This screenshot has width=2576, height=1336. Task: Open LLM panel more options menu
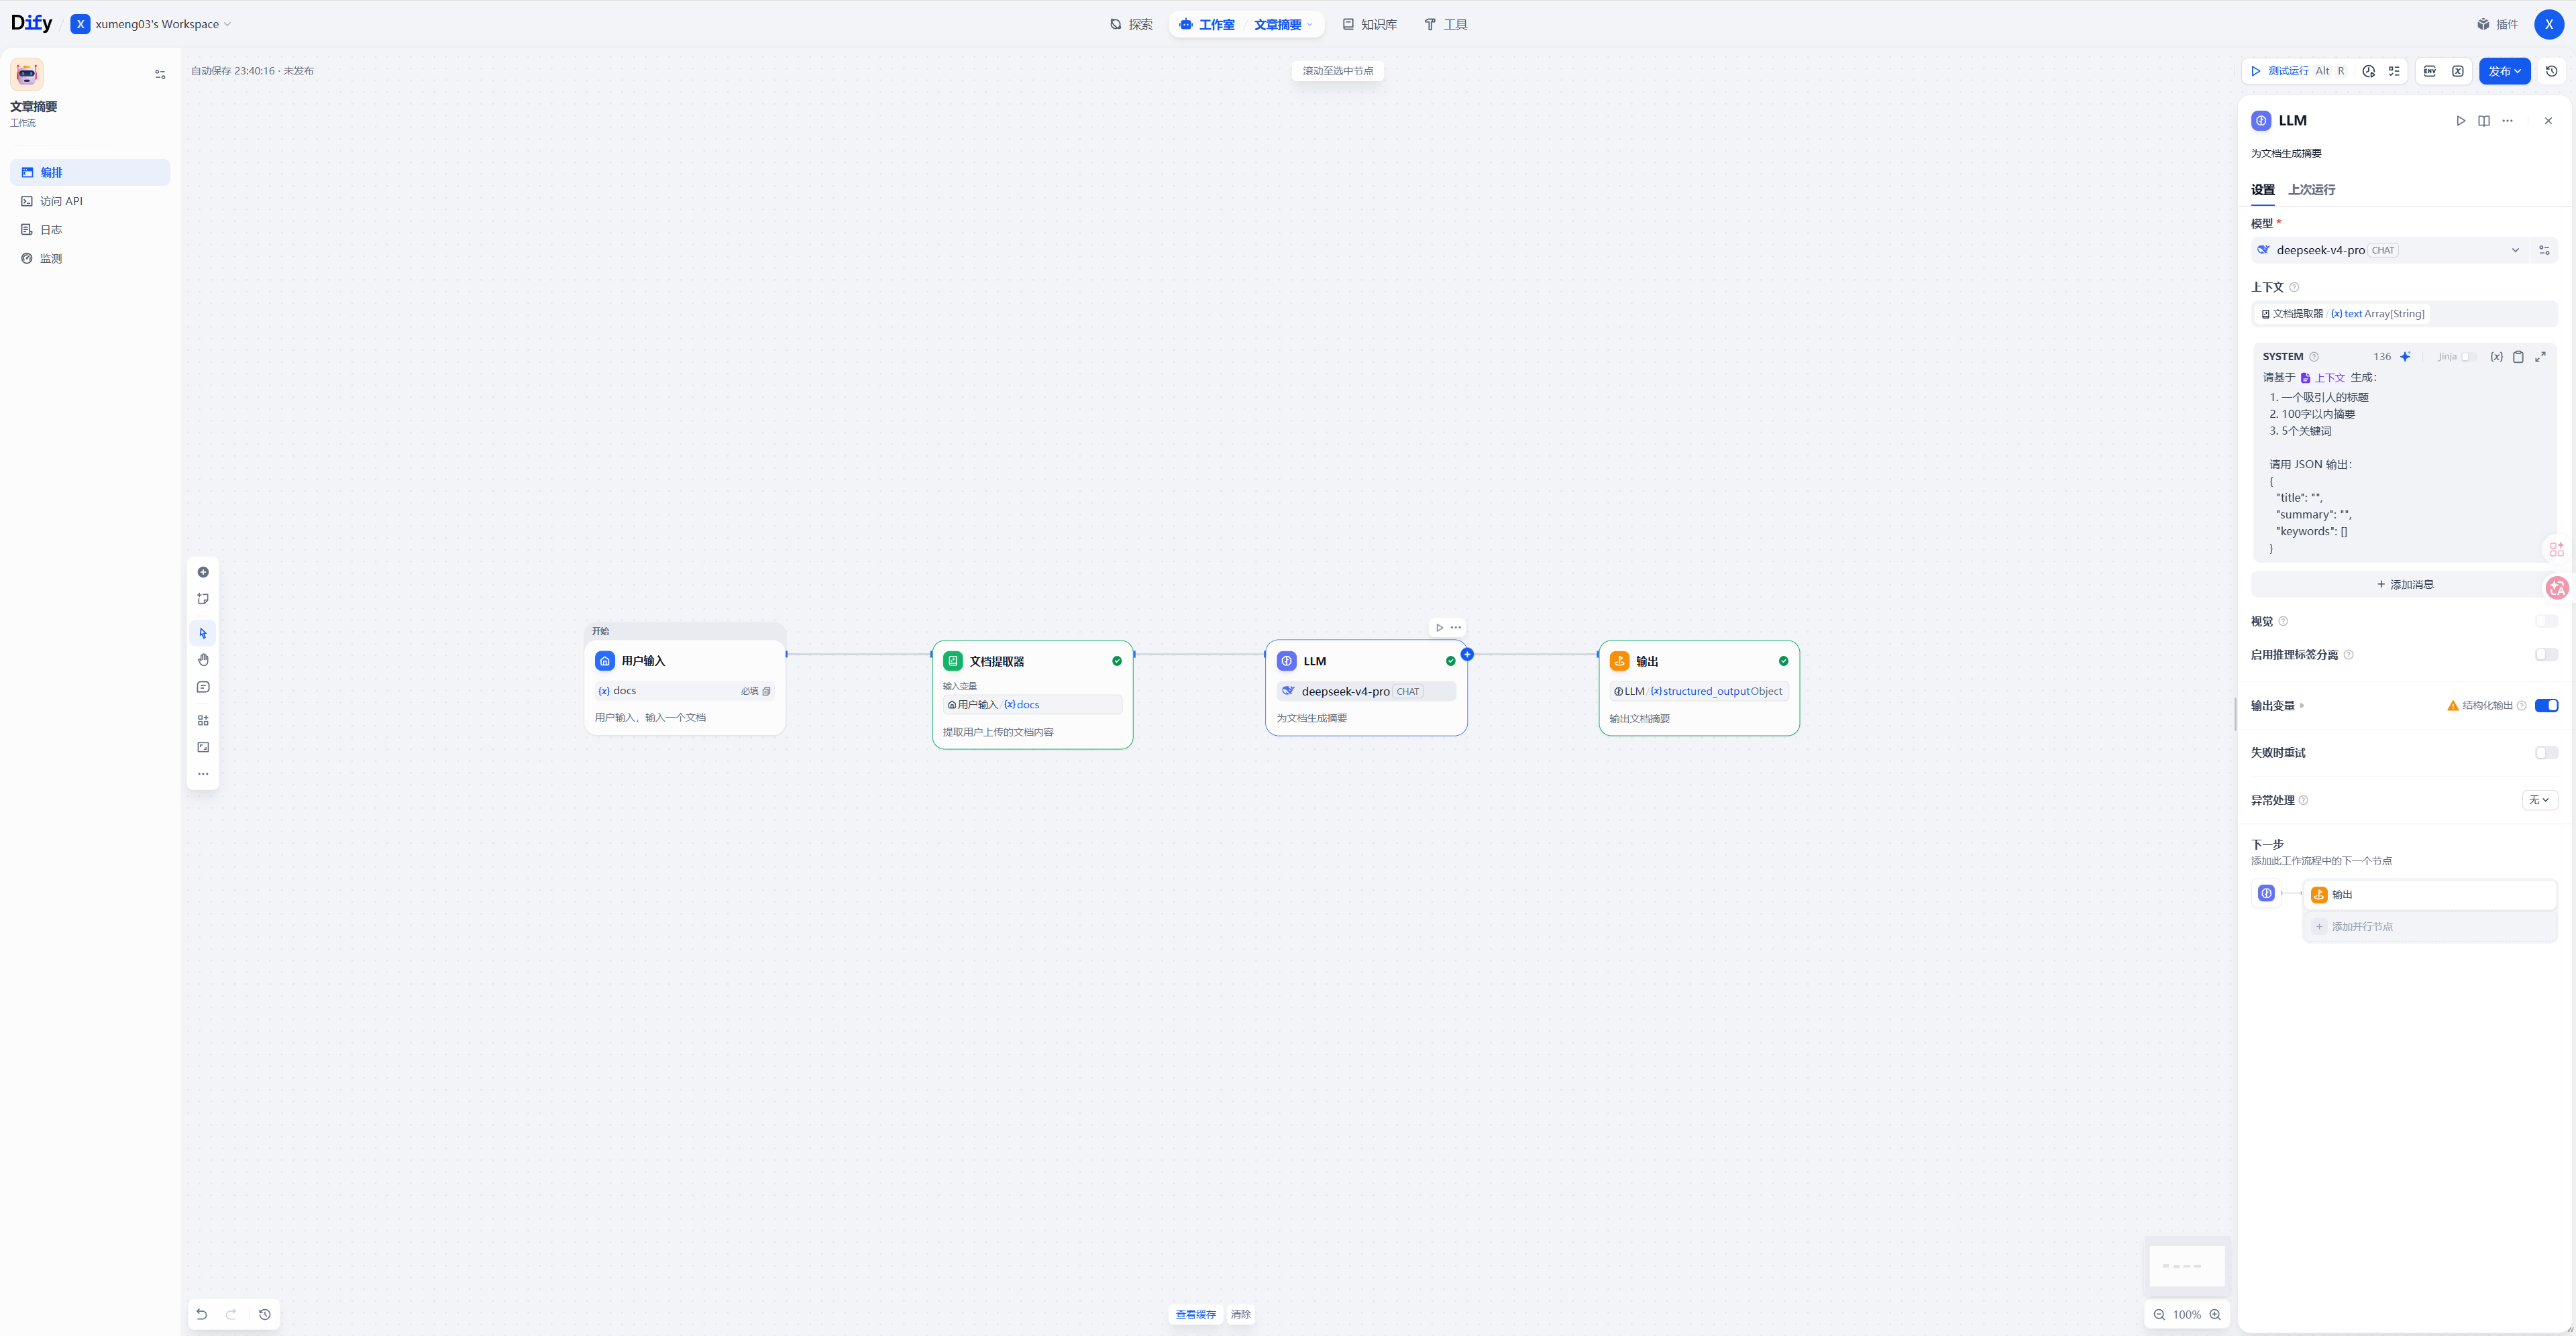[x=2507, y=121]
